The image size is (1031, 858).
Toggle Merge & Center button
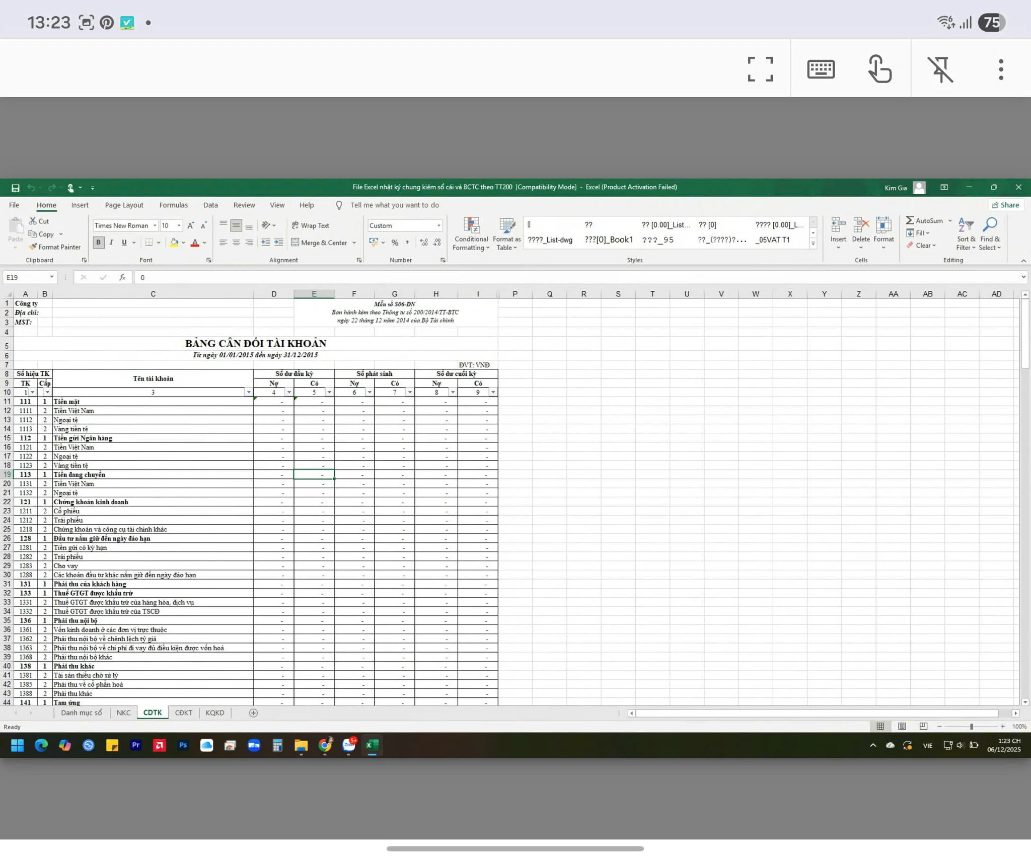point(320,243)
